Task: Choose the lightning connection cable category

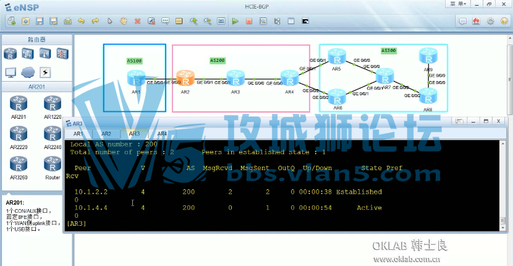Action: (x=45, y=72)
